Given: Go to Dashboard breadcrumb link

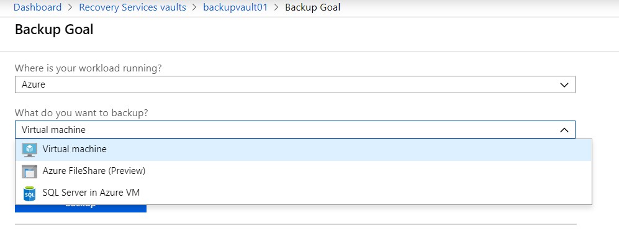Looking at the screenshot, I should pyautogui.click(x=37, y=7).
